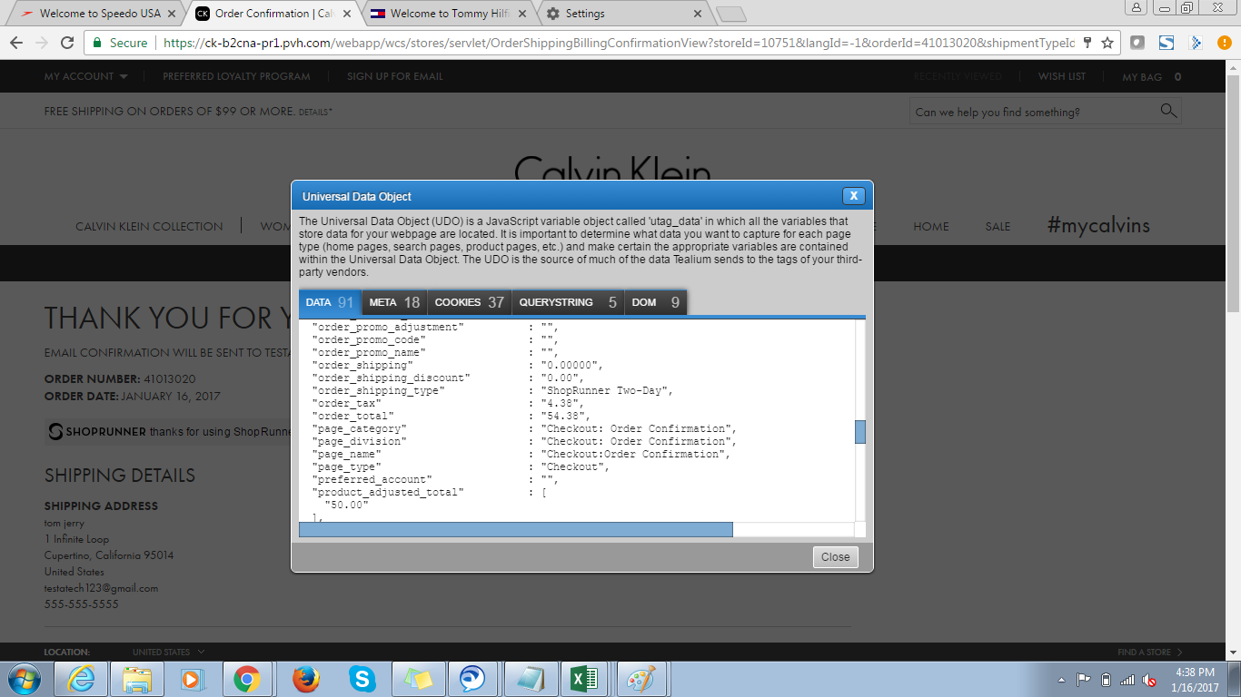Click the site search field

coord(1034,112)
